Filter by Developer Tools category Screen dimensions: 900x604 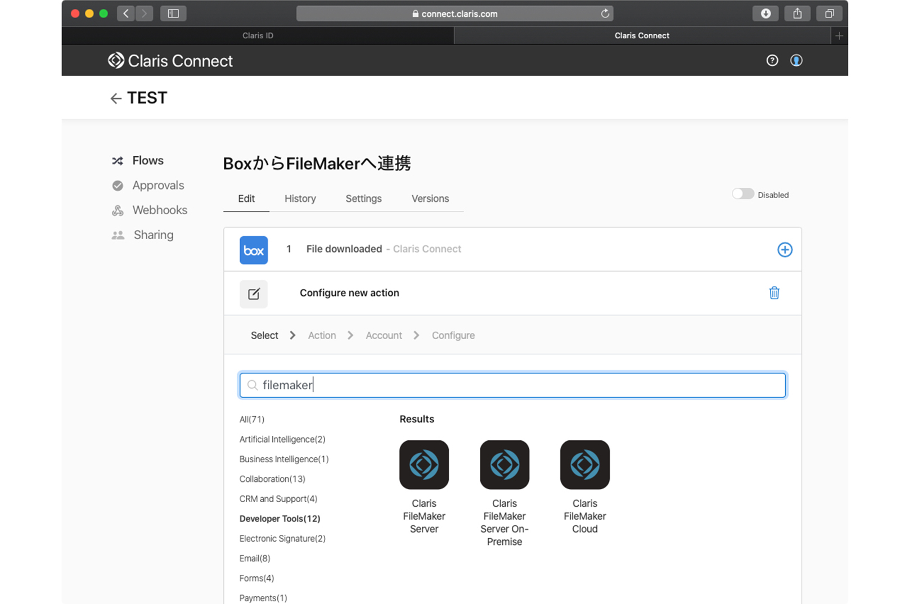[x=280, y=519]
